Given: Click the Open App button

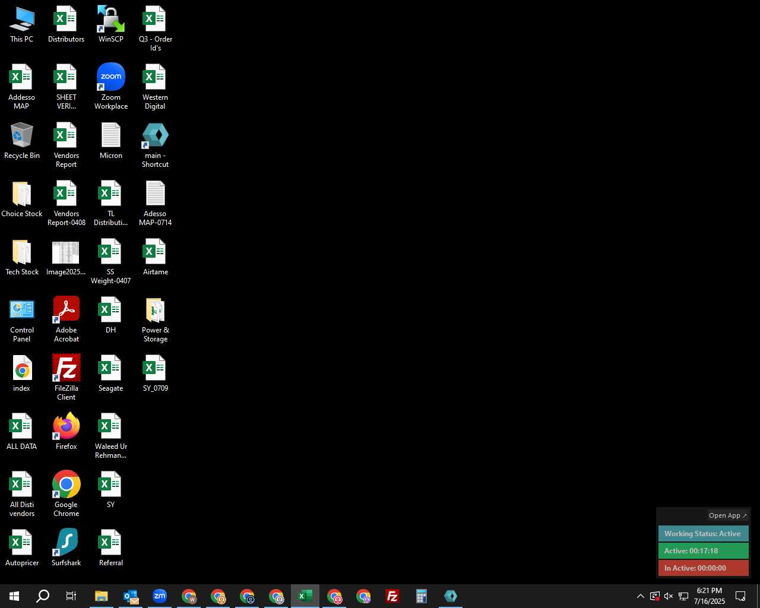Looking at the screenshot, I should click(x=727, y=515).
